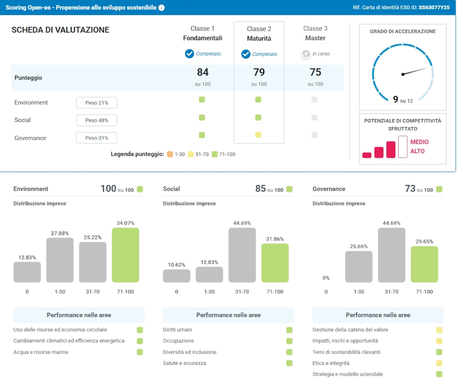The width and height of the screenshot is (457, 387).
Task: Click the green indicator next to 'Diritti umani'
Action: pos(289,330)
